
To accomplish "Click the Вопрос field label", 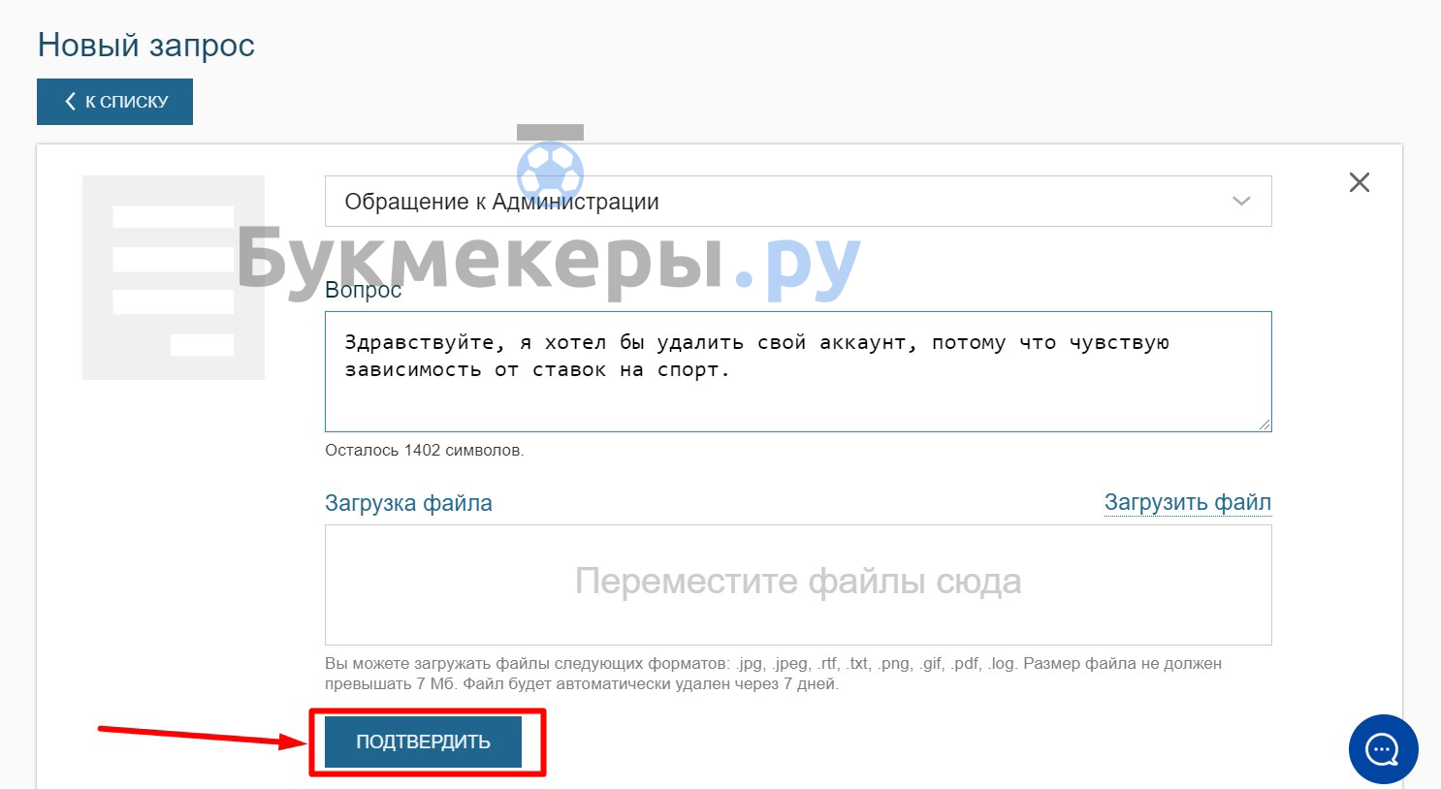I will click(x=363, y=291).
